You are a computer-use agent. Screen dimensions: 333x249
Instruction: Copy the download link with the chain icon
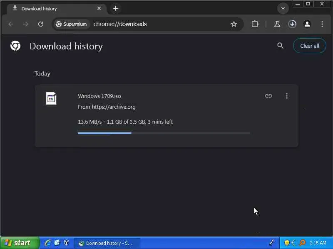coord(268,96)
